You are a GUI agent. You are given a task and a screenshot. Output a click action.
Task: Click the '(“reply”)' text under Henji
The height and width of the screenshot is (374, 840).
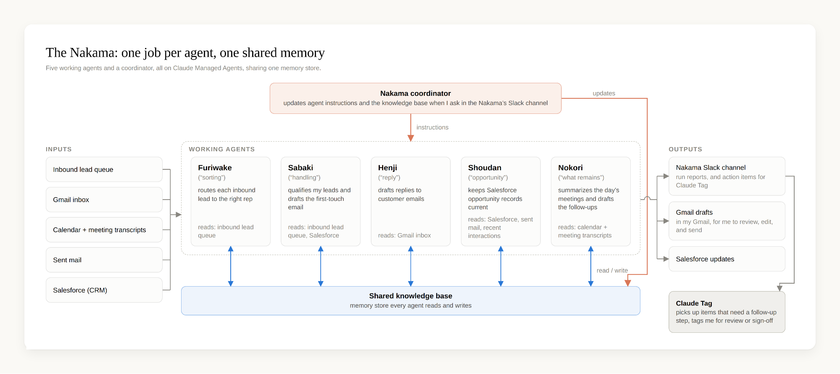[x=389, y=177]
